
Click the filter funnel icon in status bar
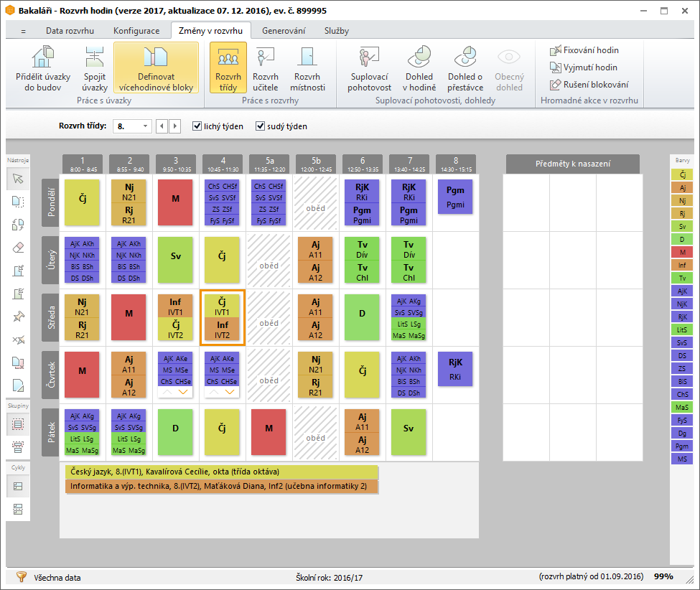pyautogui.click(x=21, y=577)
